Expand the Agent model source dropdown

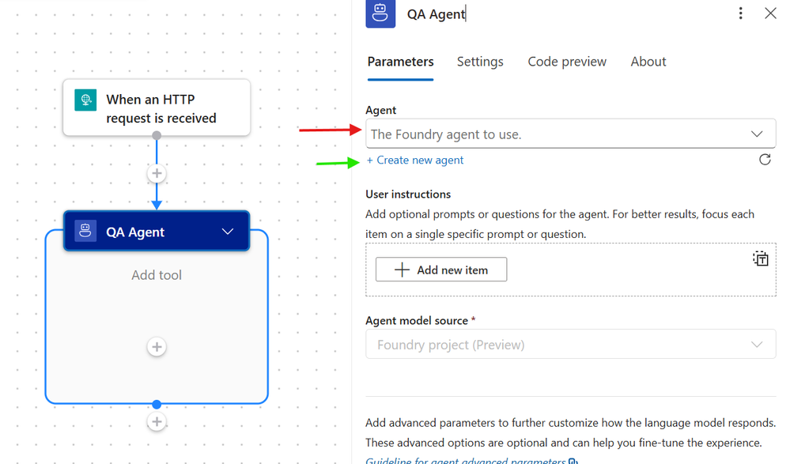coord(570,345)
